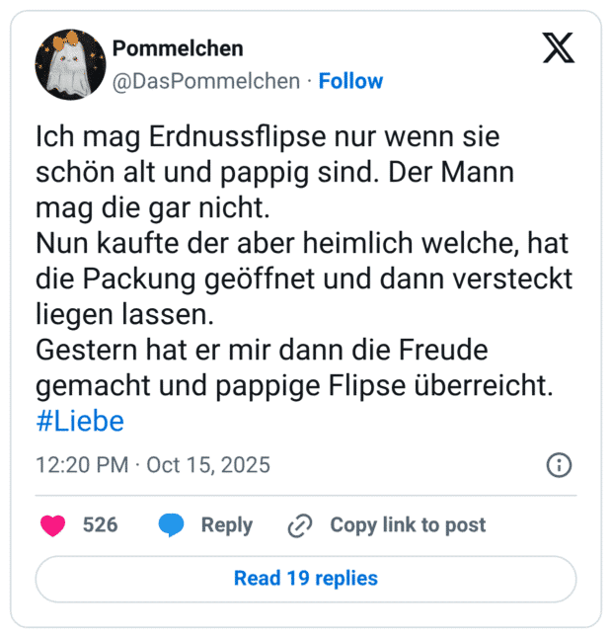The width and height of the screenshot is (612, 638).
Task: Click the 526 likes count
Action: pyautogui.click(x=100, y=525)
